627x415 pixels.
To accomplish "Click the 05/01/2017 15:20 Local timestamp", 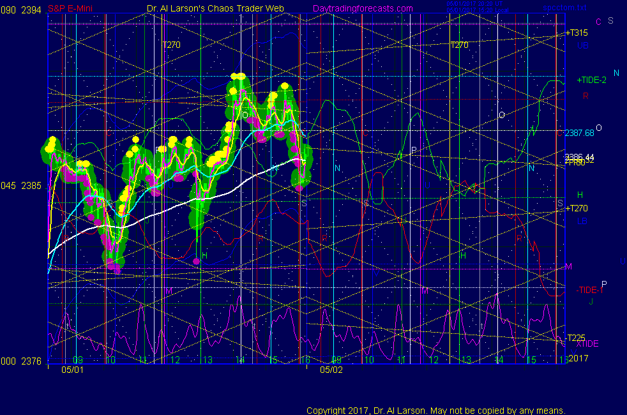I will [x=478, y=10].
